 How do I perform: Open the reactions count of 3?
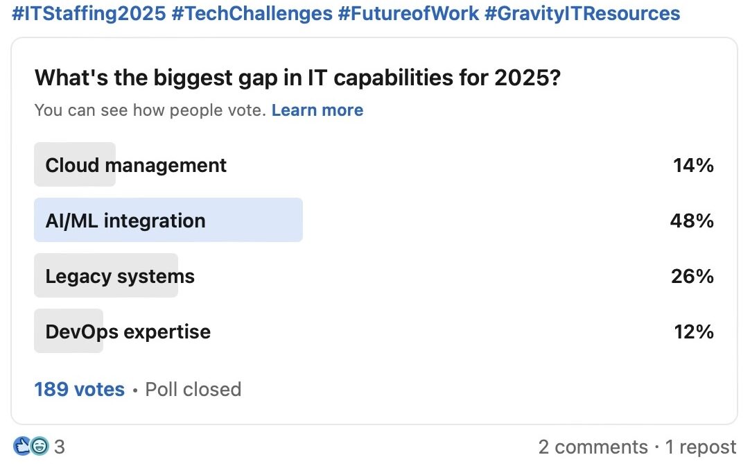click(60, 447)
